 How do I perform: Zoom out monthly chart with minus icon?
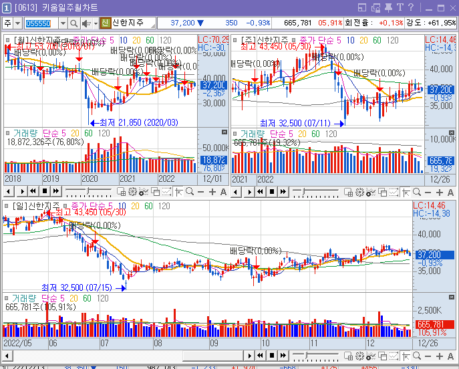[201, 192]
